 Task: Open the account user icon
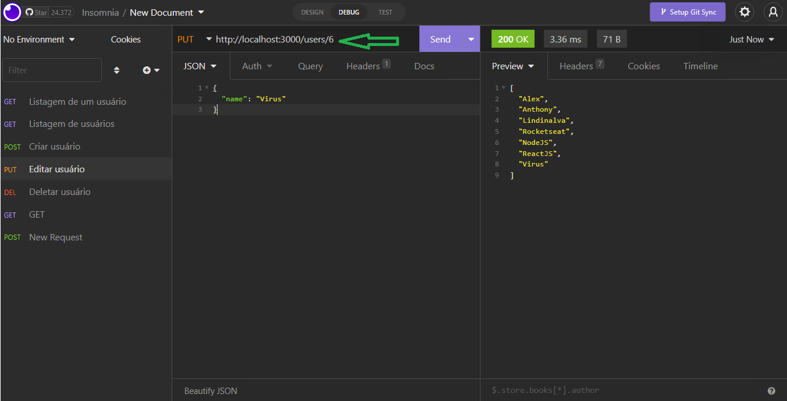pyautogui.click(x=773, y=12)
